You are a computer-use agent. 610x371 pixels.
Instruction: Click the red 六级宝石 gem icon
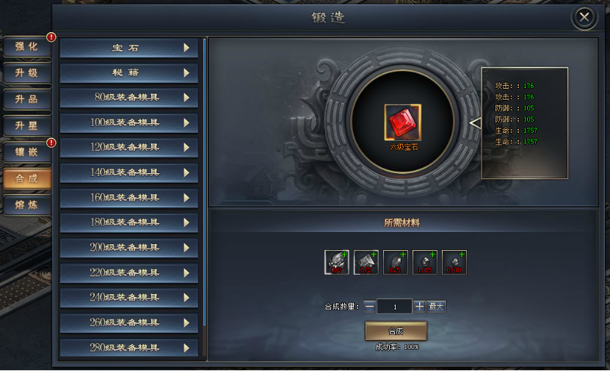[403, 122]
